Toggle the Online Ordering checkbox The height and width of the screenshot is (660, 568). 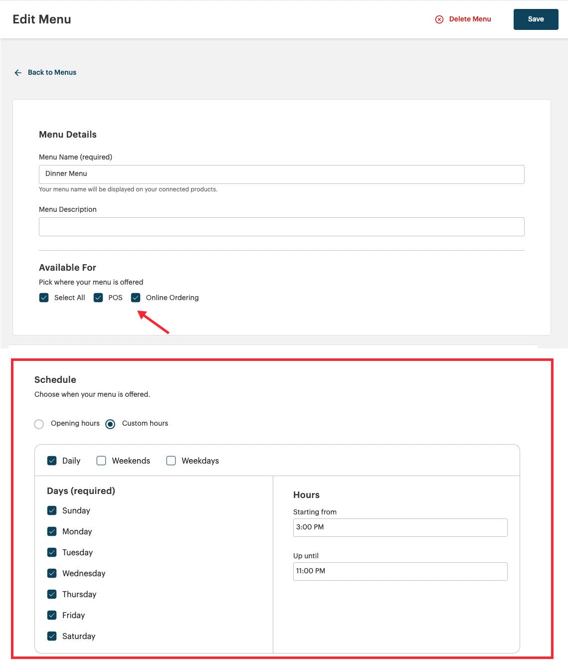tap(136, 297)
